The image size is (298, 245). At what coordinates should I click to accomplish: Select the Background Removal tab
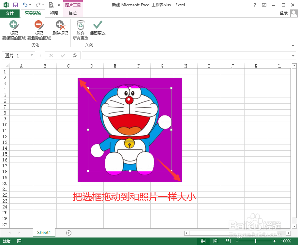[33, 13]
